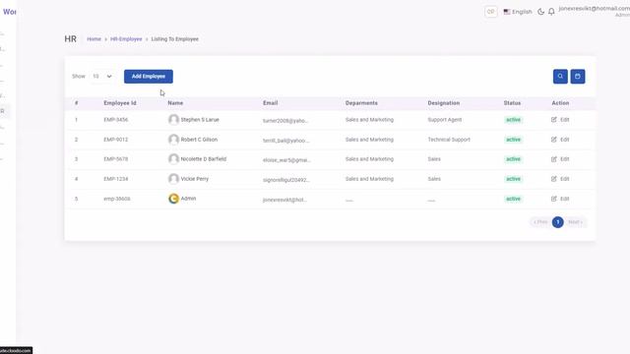Screen dimensions: 630x354
Task: Click Robert C Gilson's avatar
Action: click(173, 140)
